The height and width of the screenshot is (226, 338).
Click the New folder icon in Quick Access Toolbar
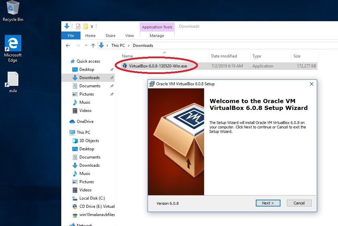coord(85,26)
